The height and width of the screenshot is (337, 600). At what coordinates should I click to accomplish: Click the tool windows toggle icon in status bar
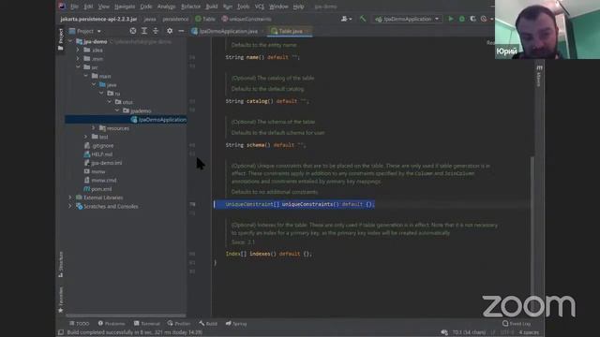[60, 332]
